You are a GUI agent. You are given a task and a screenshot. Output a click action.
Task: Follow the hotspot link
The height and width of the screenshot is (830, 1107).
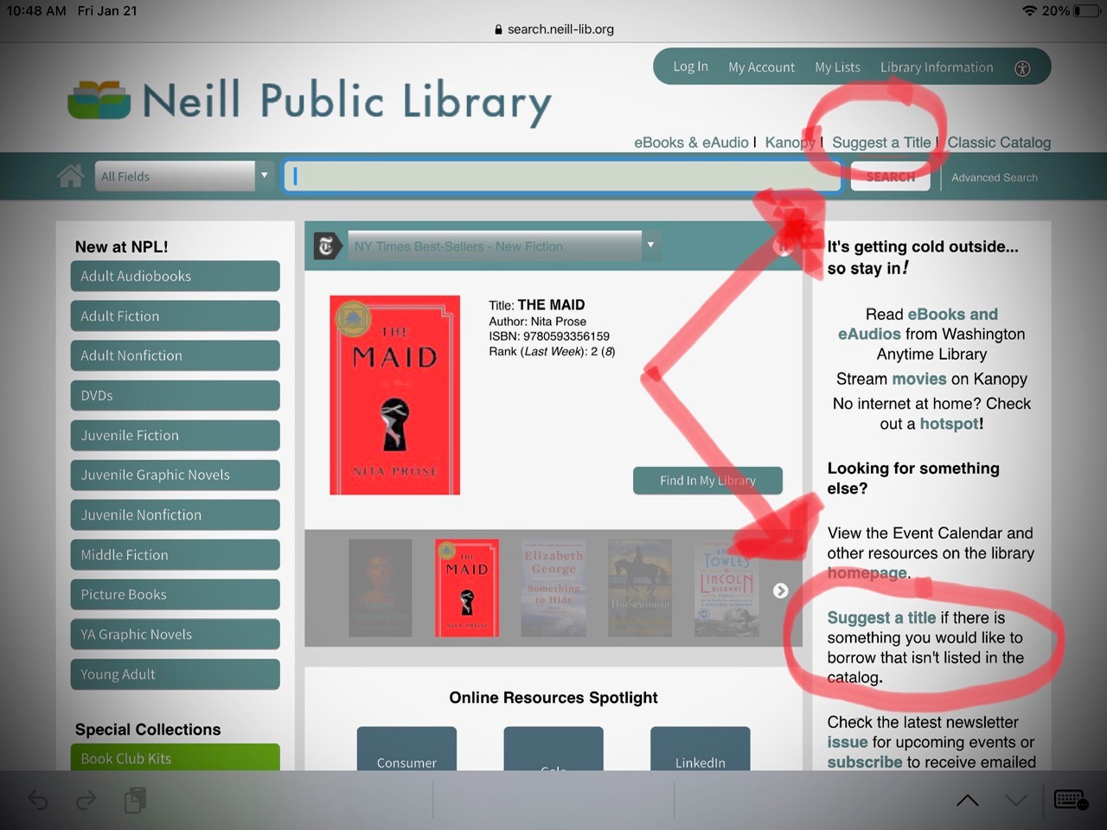point(950,424)
